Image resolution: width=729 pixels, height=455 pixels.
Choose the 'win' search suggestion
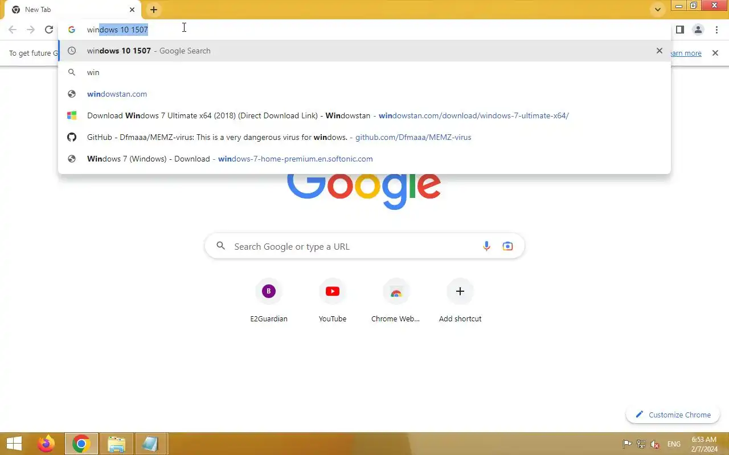pyautogui.click(x=364, y=72)
